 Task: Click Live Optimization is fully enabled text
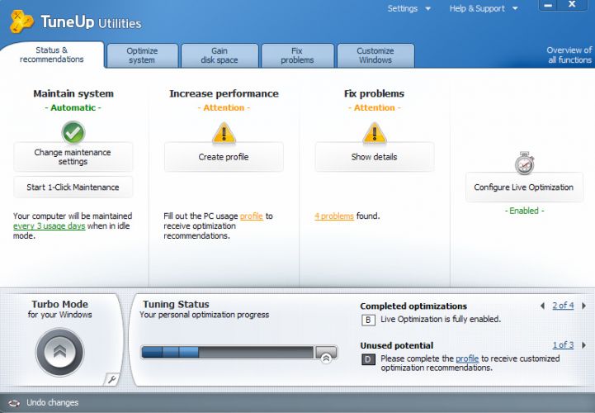(441, 319)
